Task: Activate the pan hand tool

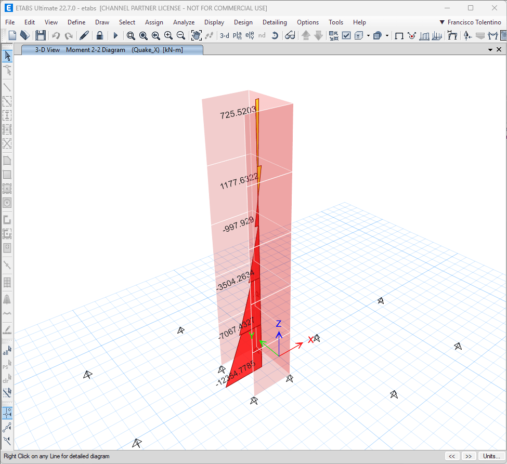Action: coord(196,35)
